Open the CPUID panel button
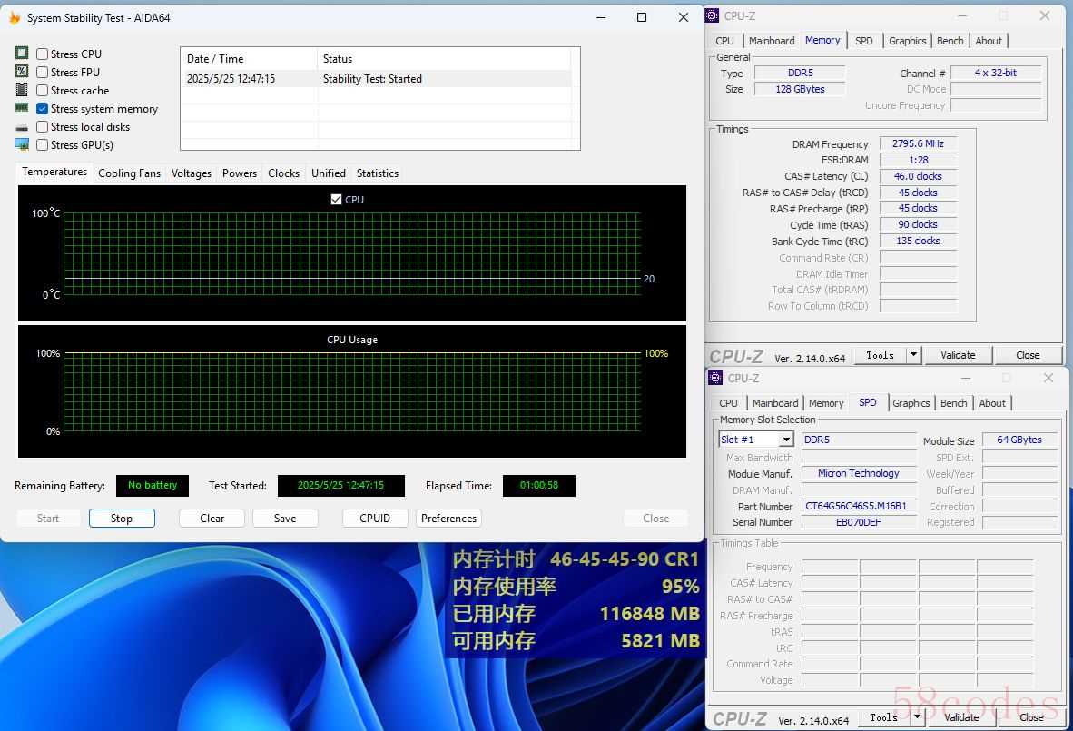Screen dimensions: 1073x731 [x=375, y=519]
